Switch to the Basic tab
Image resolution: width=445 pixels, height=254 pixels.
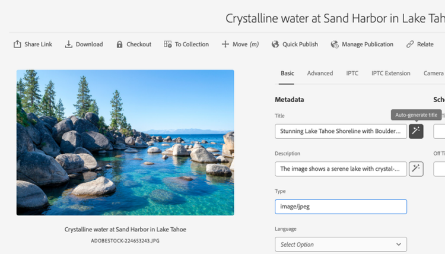[287, 74]
